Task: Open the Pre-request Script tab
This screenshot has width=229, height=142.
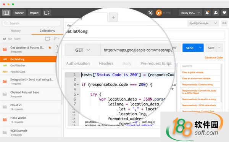Action: [156, 63]
